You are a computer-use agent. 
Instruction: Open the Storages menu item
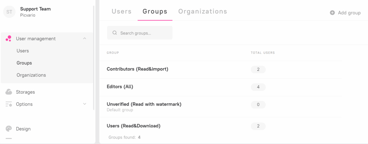tap(26, 92)
